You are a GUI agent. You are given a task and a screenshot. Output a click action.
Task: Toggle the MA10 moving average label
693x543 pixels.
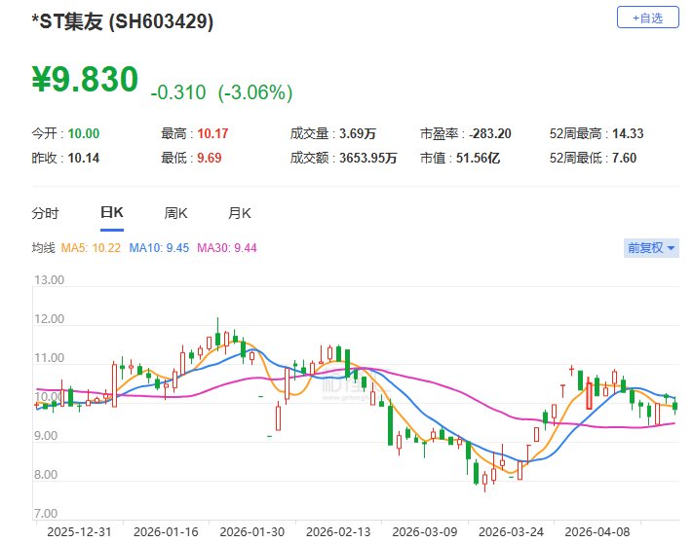159,248
